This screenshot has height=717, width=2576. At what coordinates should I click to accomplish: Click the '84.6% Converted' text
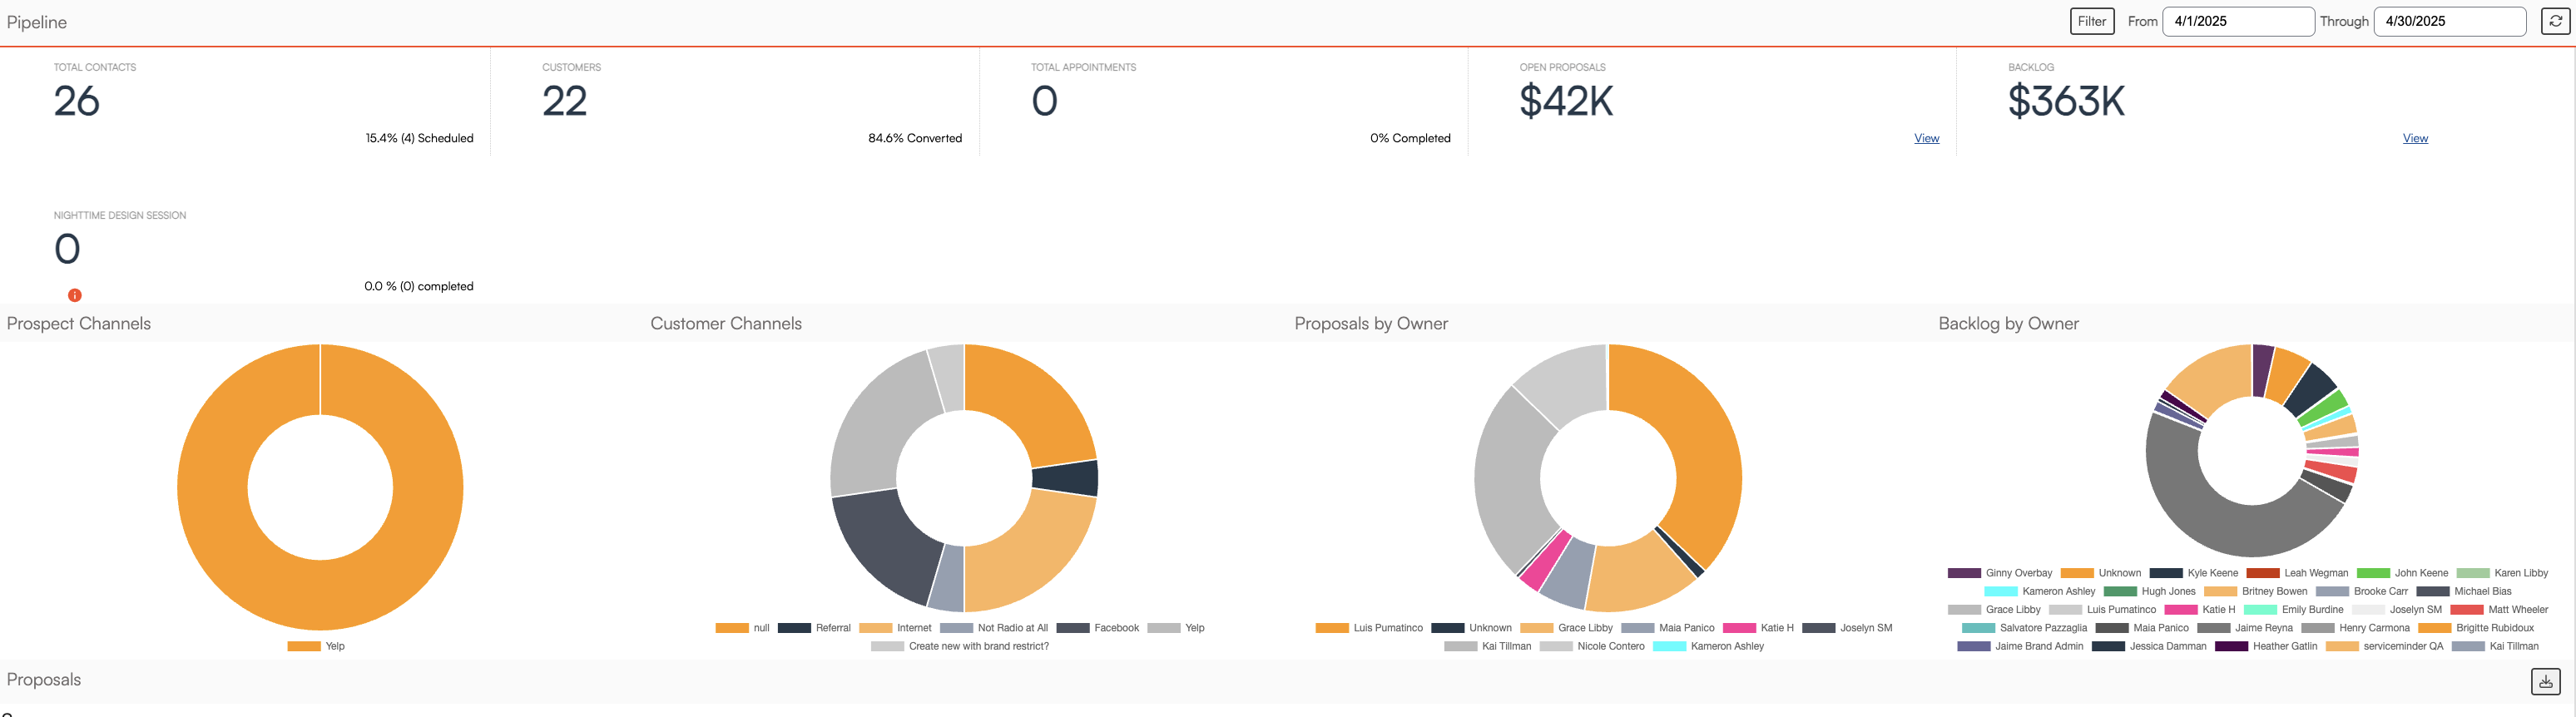915,138
